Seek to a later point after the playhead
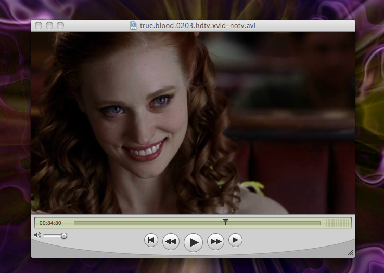384x273 pixels. pos(276,223)
